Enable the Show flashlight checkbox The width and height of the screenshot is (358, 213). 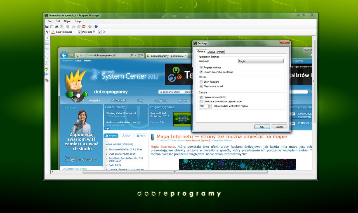tap(201, 82)
